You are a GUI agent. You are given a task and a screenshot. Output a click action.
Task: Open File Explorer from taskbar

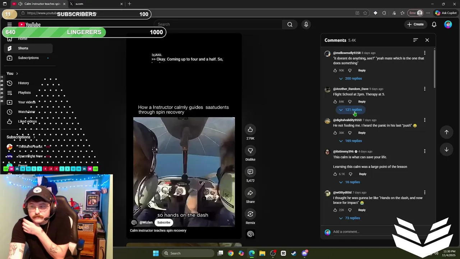coord(262,253)
